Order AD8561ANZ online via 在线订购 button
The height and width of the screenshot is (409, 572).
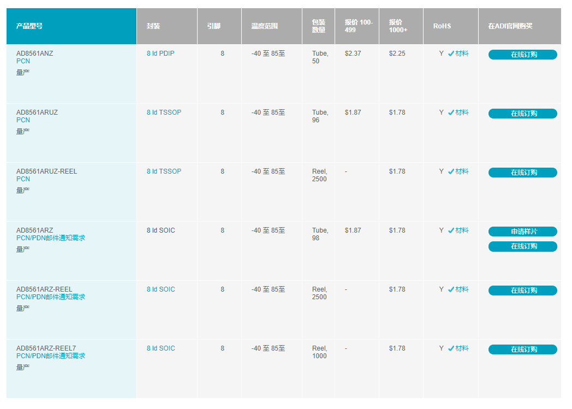tap(522, 55)
